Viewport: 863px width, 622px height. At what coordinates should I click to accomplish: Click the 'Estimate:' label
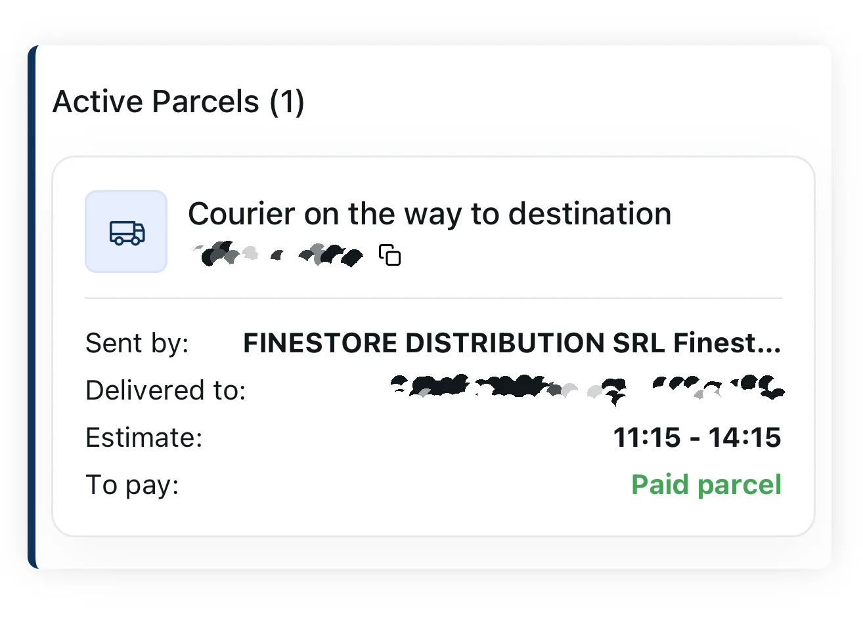(144, 438)
